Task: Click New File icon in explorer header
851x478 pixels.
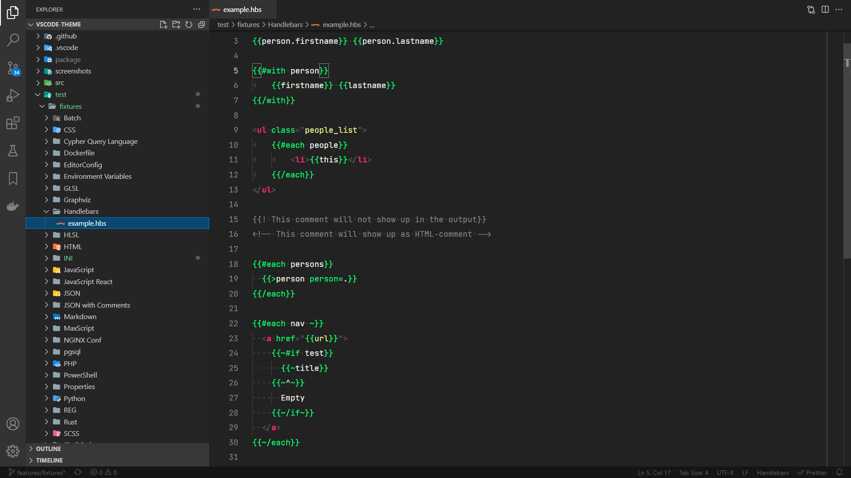Action: tap(163, 24)
